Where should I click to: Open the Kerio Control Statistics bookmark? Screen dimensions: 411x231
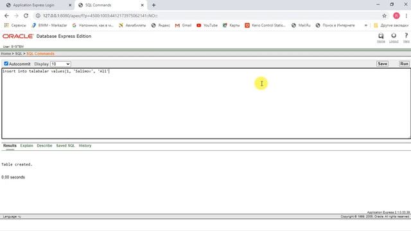(x=265, y=26)
